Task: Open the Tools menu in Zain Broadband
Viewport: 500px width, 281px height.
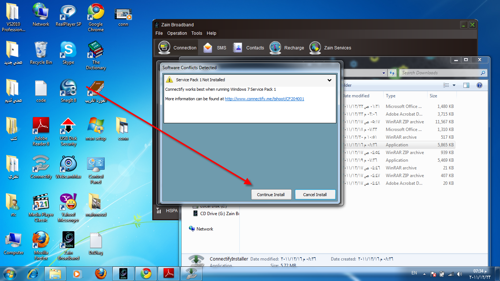Action: coord(197,33)
